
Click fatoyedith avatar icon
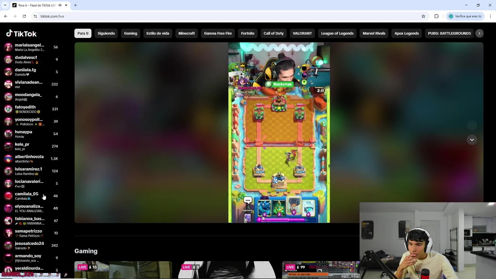pos(8,109)
